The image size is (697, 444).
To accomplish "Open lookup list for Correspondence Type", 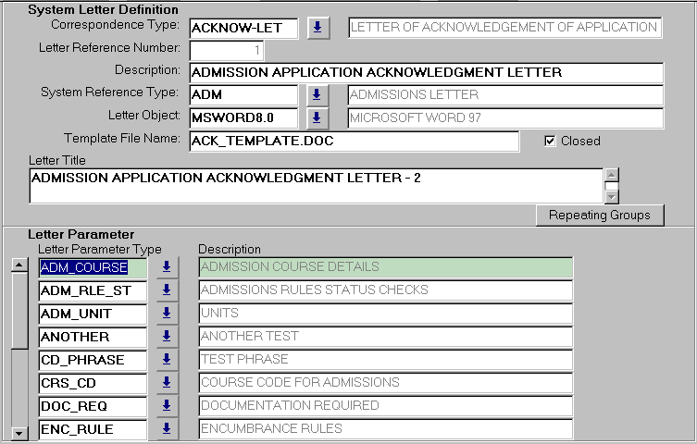I will coord(317,28).
